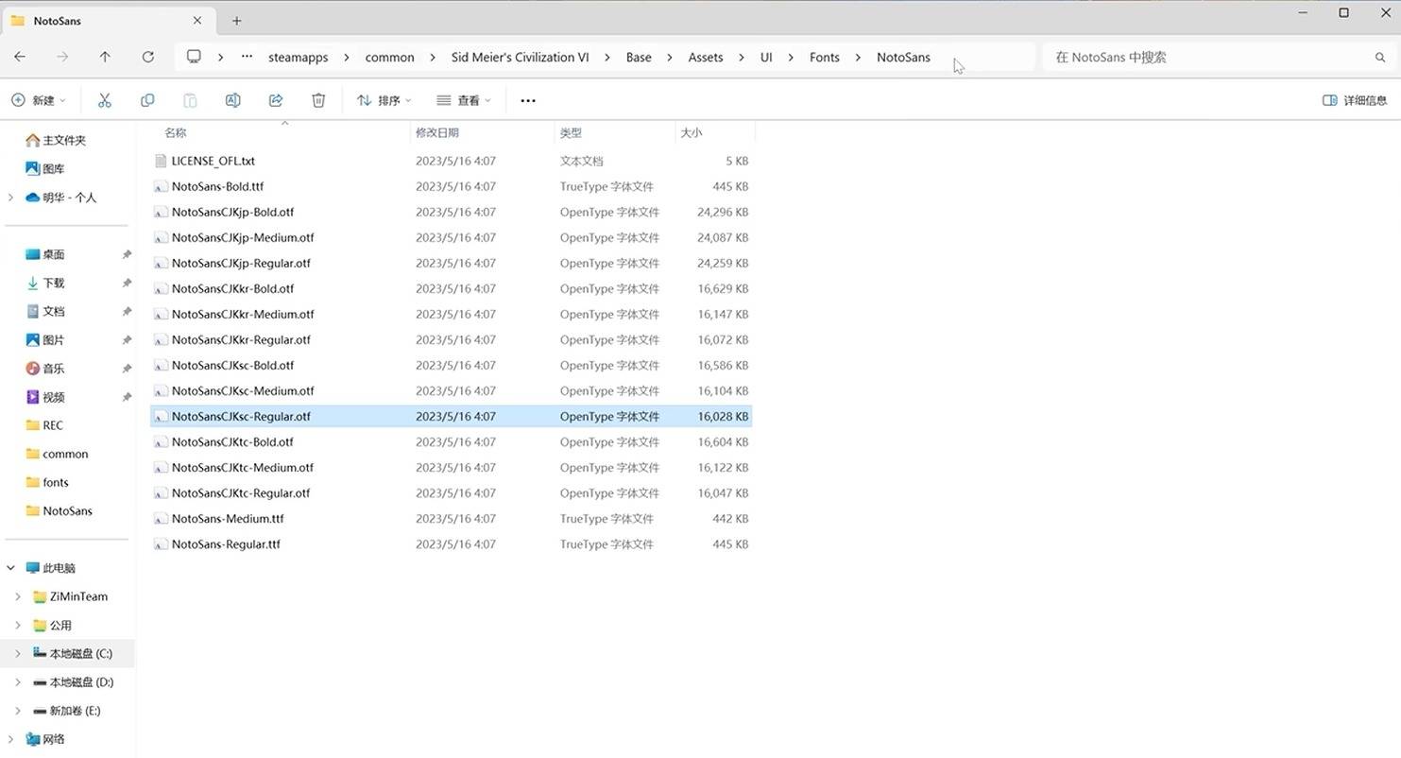Click the Cut scissors icon in toolbar
The image size is (1401, 758).
click(x=105, y=100)
